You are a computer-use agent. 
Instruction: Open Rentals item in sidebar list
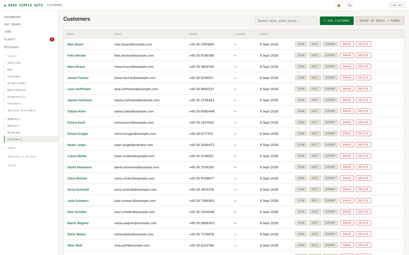click(x=13, y=126)
